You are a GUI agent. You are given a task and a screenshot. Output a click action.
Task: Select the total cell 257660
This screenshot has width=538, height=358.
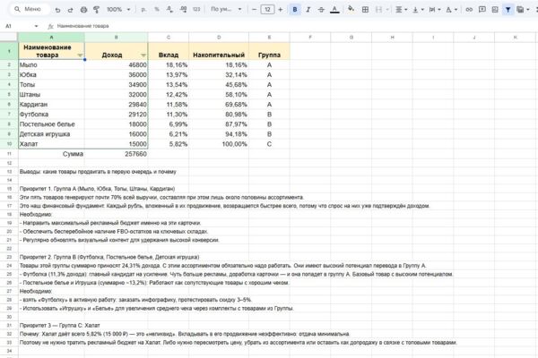click(x=117, y=154)
